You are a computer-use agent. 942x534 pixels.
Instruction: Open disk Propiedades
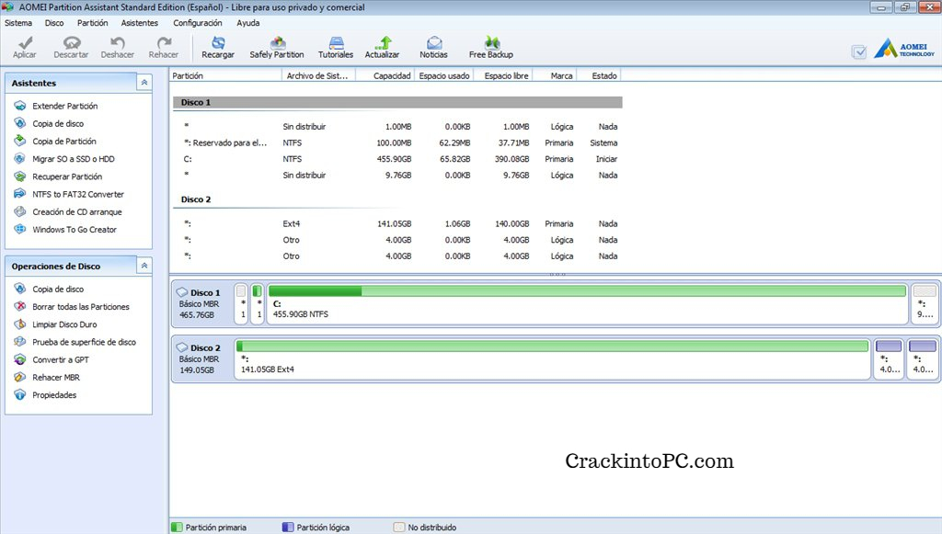tap(54, 395)
